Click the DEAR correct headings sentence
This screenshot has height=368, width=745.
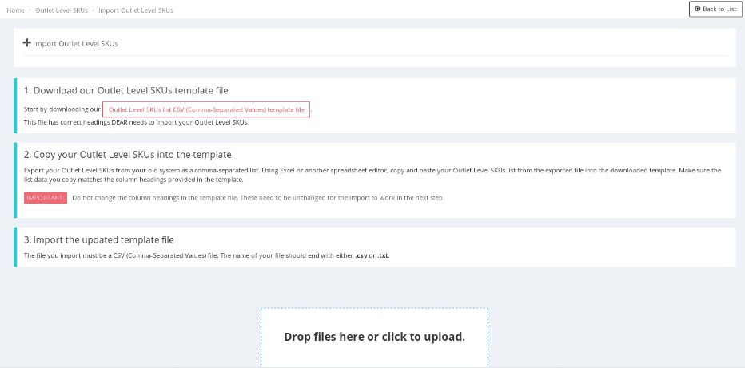136,122
